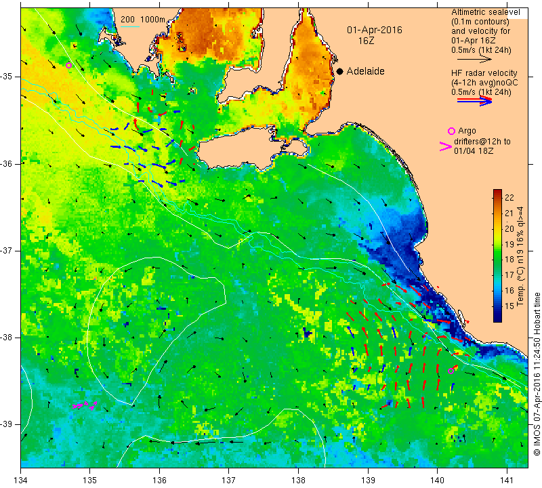Click the 18 value on temperature scale
The width and height of the screenshot is (542, 488).
pyautogui.click(x=509, y=260)
